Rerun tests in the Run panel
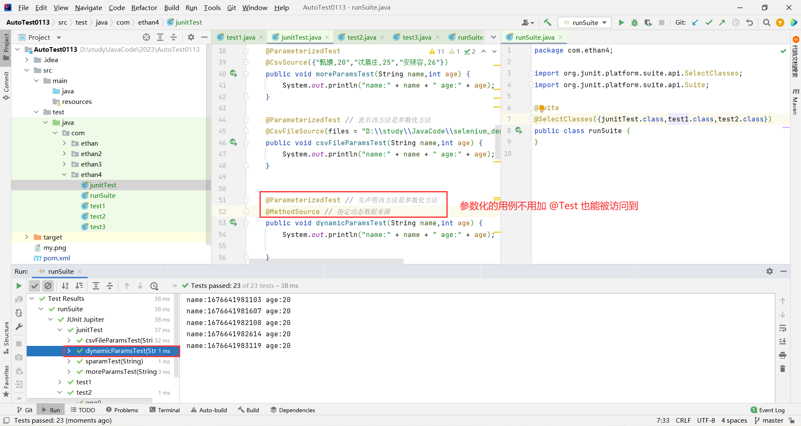The image size is (801, 426). click(19, 286)
